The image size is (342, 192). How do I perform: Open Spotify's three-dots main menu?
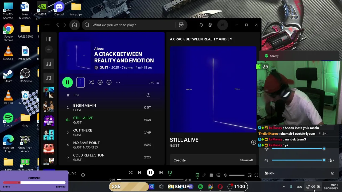47,25
